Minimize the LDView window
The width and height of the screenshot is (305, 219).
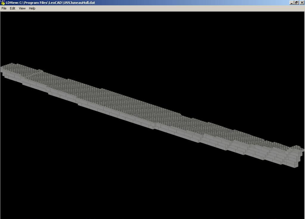291,3
